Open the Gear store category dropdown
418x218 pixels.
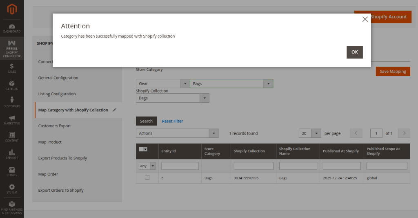(x=162, y=83)
